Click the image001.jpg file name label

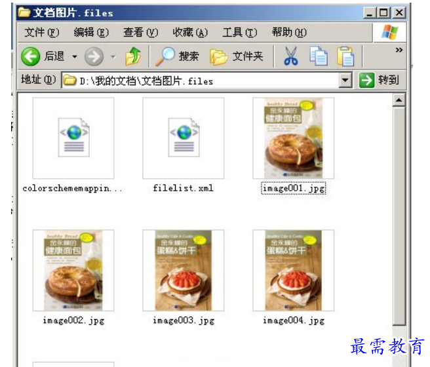[x=294, y=188]
